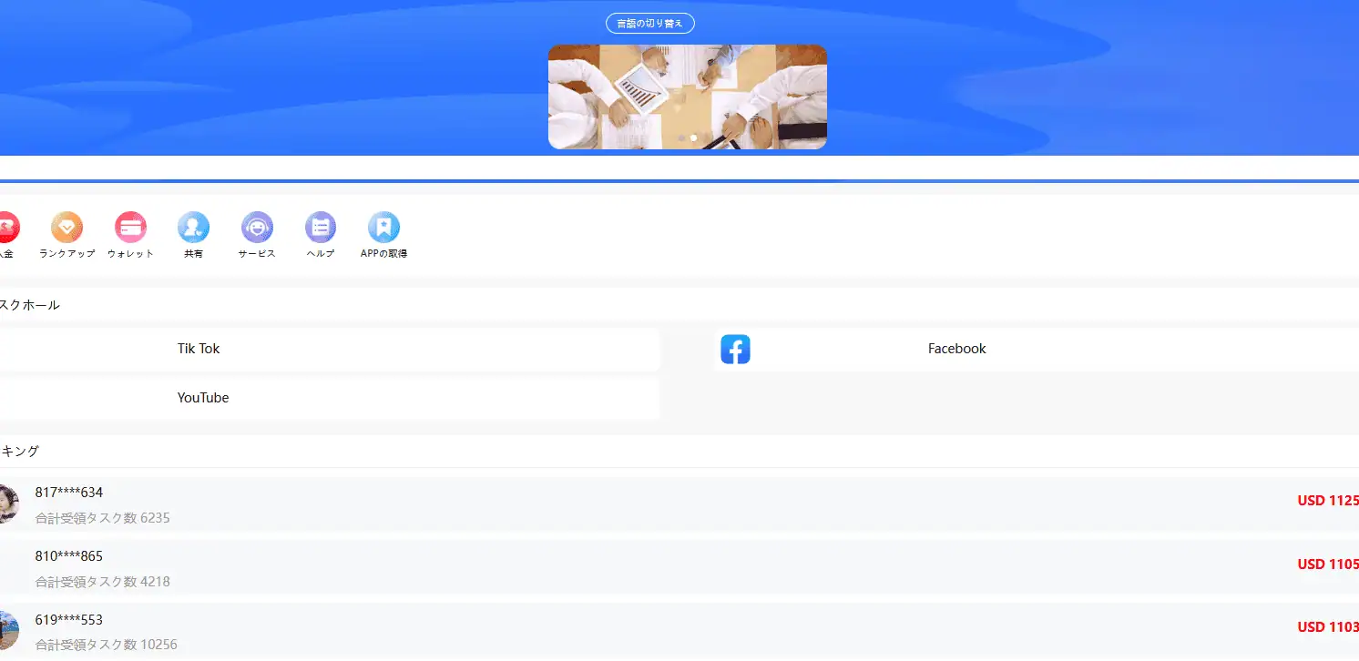Click the business meeting banner image
1359x661 pixels.
point(687,91)
